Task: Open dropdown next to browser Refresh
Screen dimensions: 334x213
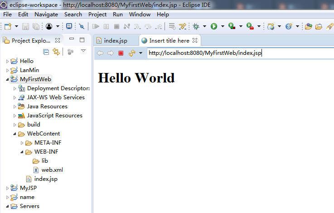Action: pos(140,53)
